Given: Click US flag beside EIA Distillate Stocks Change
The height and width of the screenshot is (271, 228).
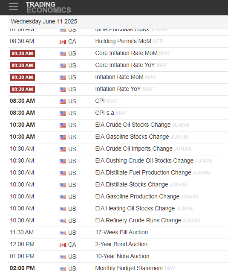Looking at the screenshot, I should point(63,185).
